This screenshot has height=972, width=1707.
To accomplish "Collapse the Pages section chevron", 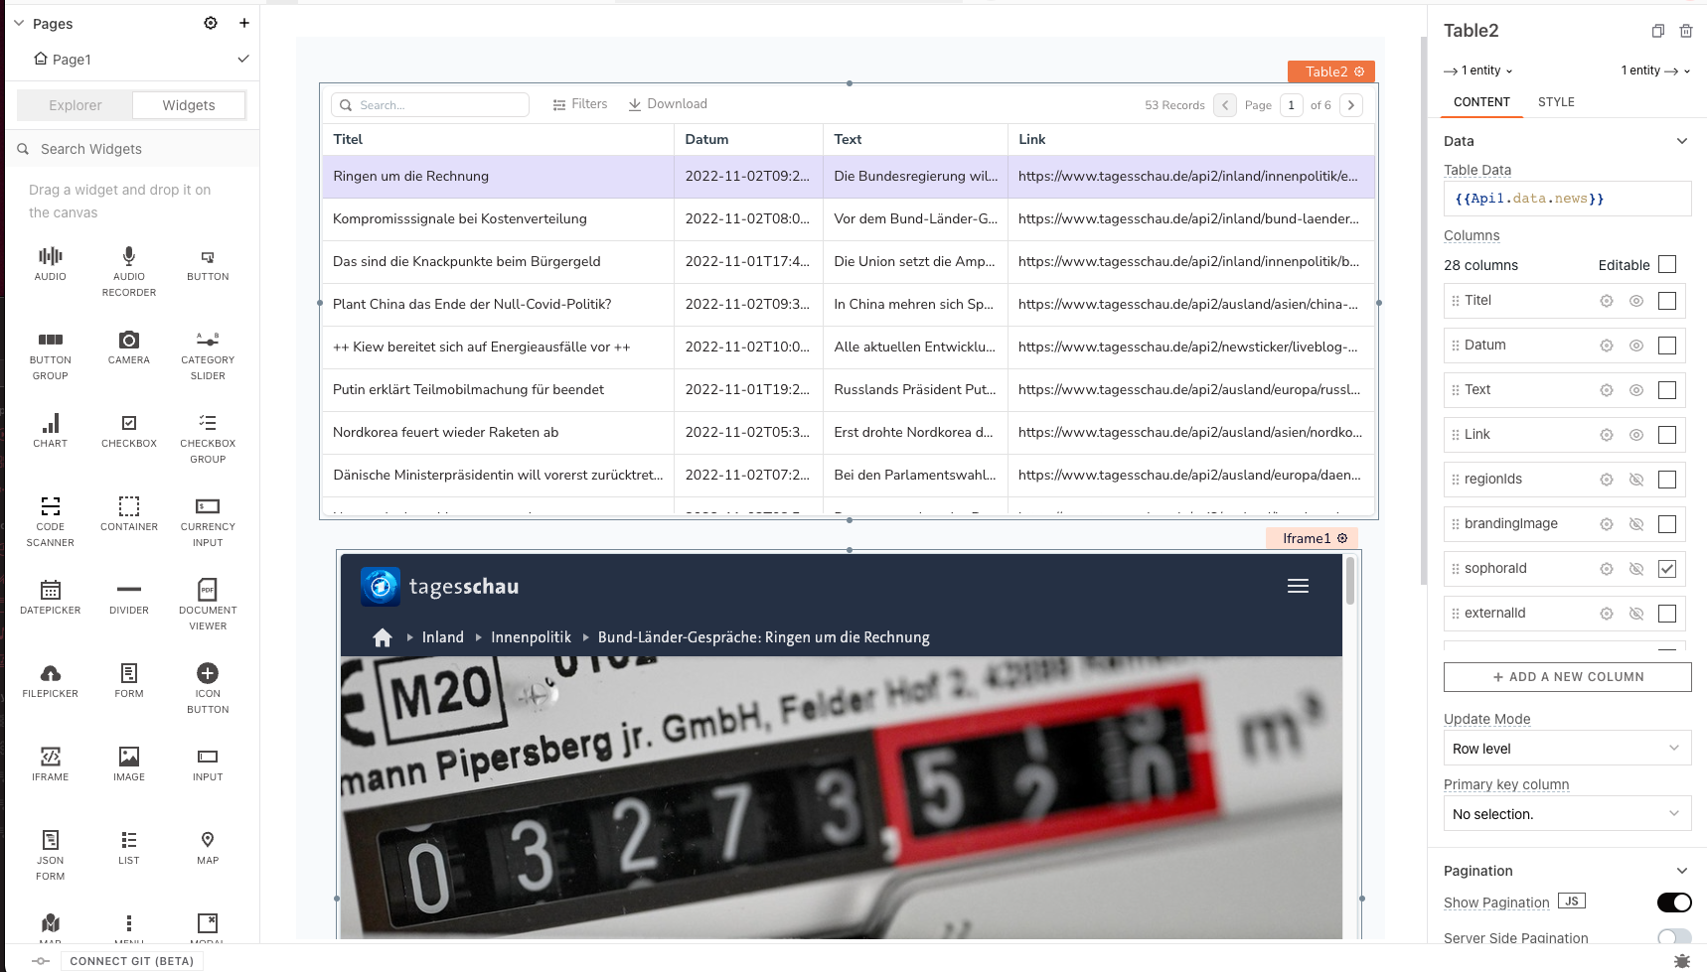I will (19, 23).
